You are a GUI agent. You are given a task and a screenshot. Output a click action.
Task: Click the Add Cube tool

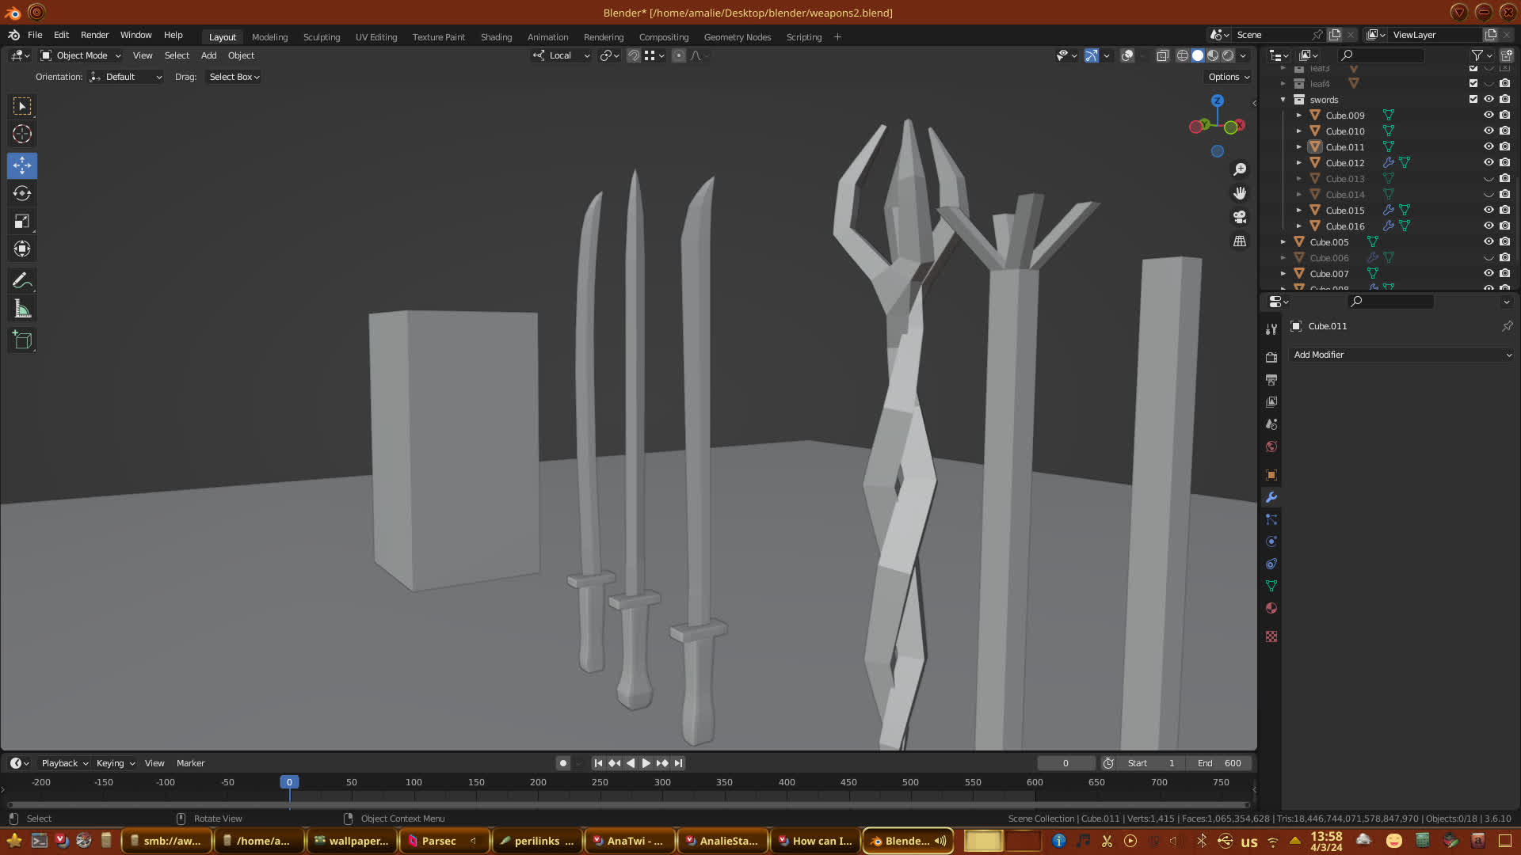click(22, 340)
